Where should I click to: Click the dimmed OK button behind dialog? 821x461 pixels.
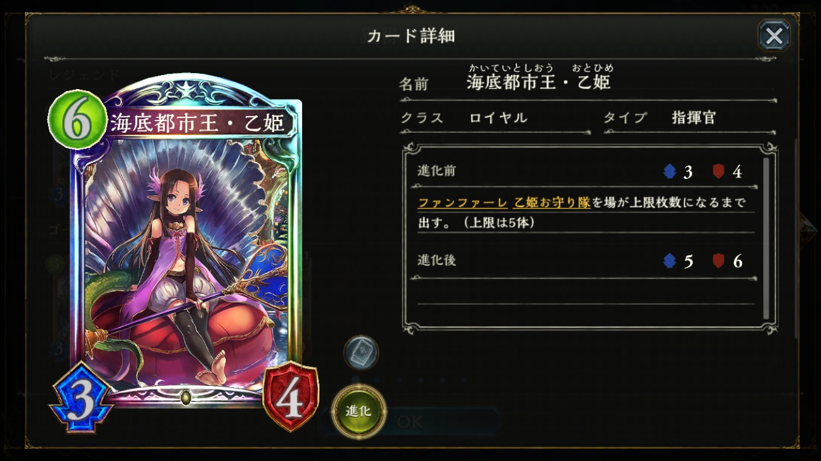pyautogui.click(x=410, y=422)
